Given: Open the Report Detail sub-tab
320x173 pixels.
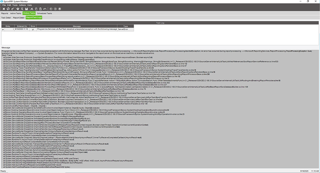Looking at the screenshot, I should pos(19,18).
